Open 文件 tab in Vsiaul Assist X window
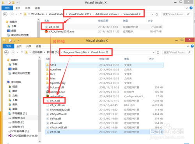The height and width of the screenshot is (144, 195). [7, 8]
